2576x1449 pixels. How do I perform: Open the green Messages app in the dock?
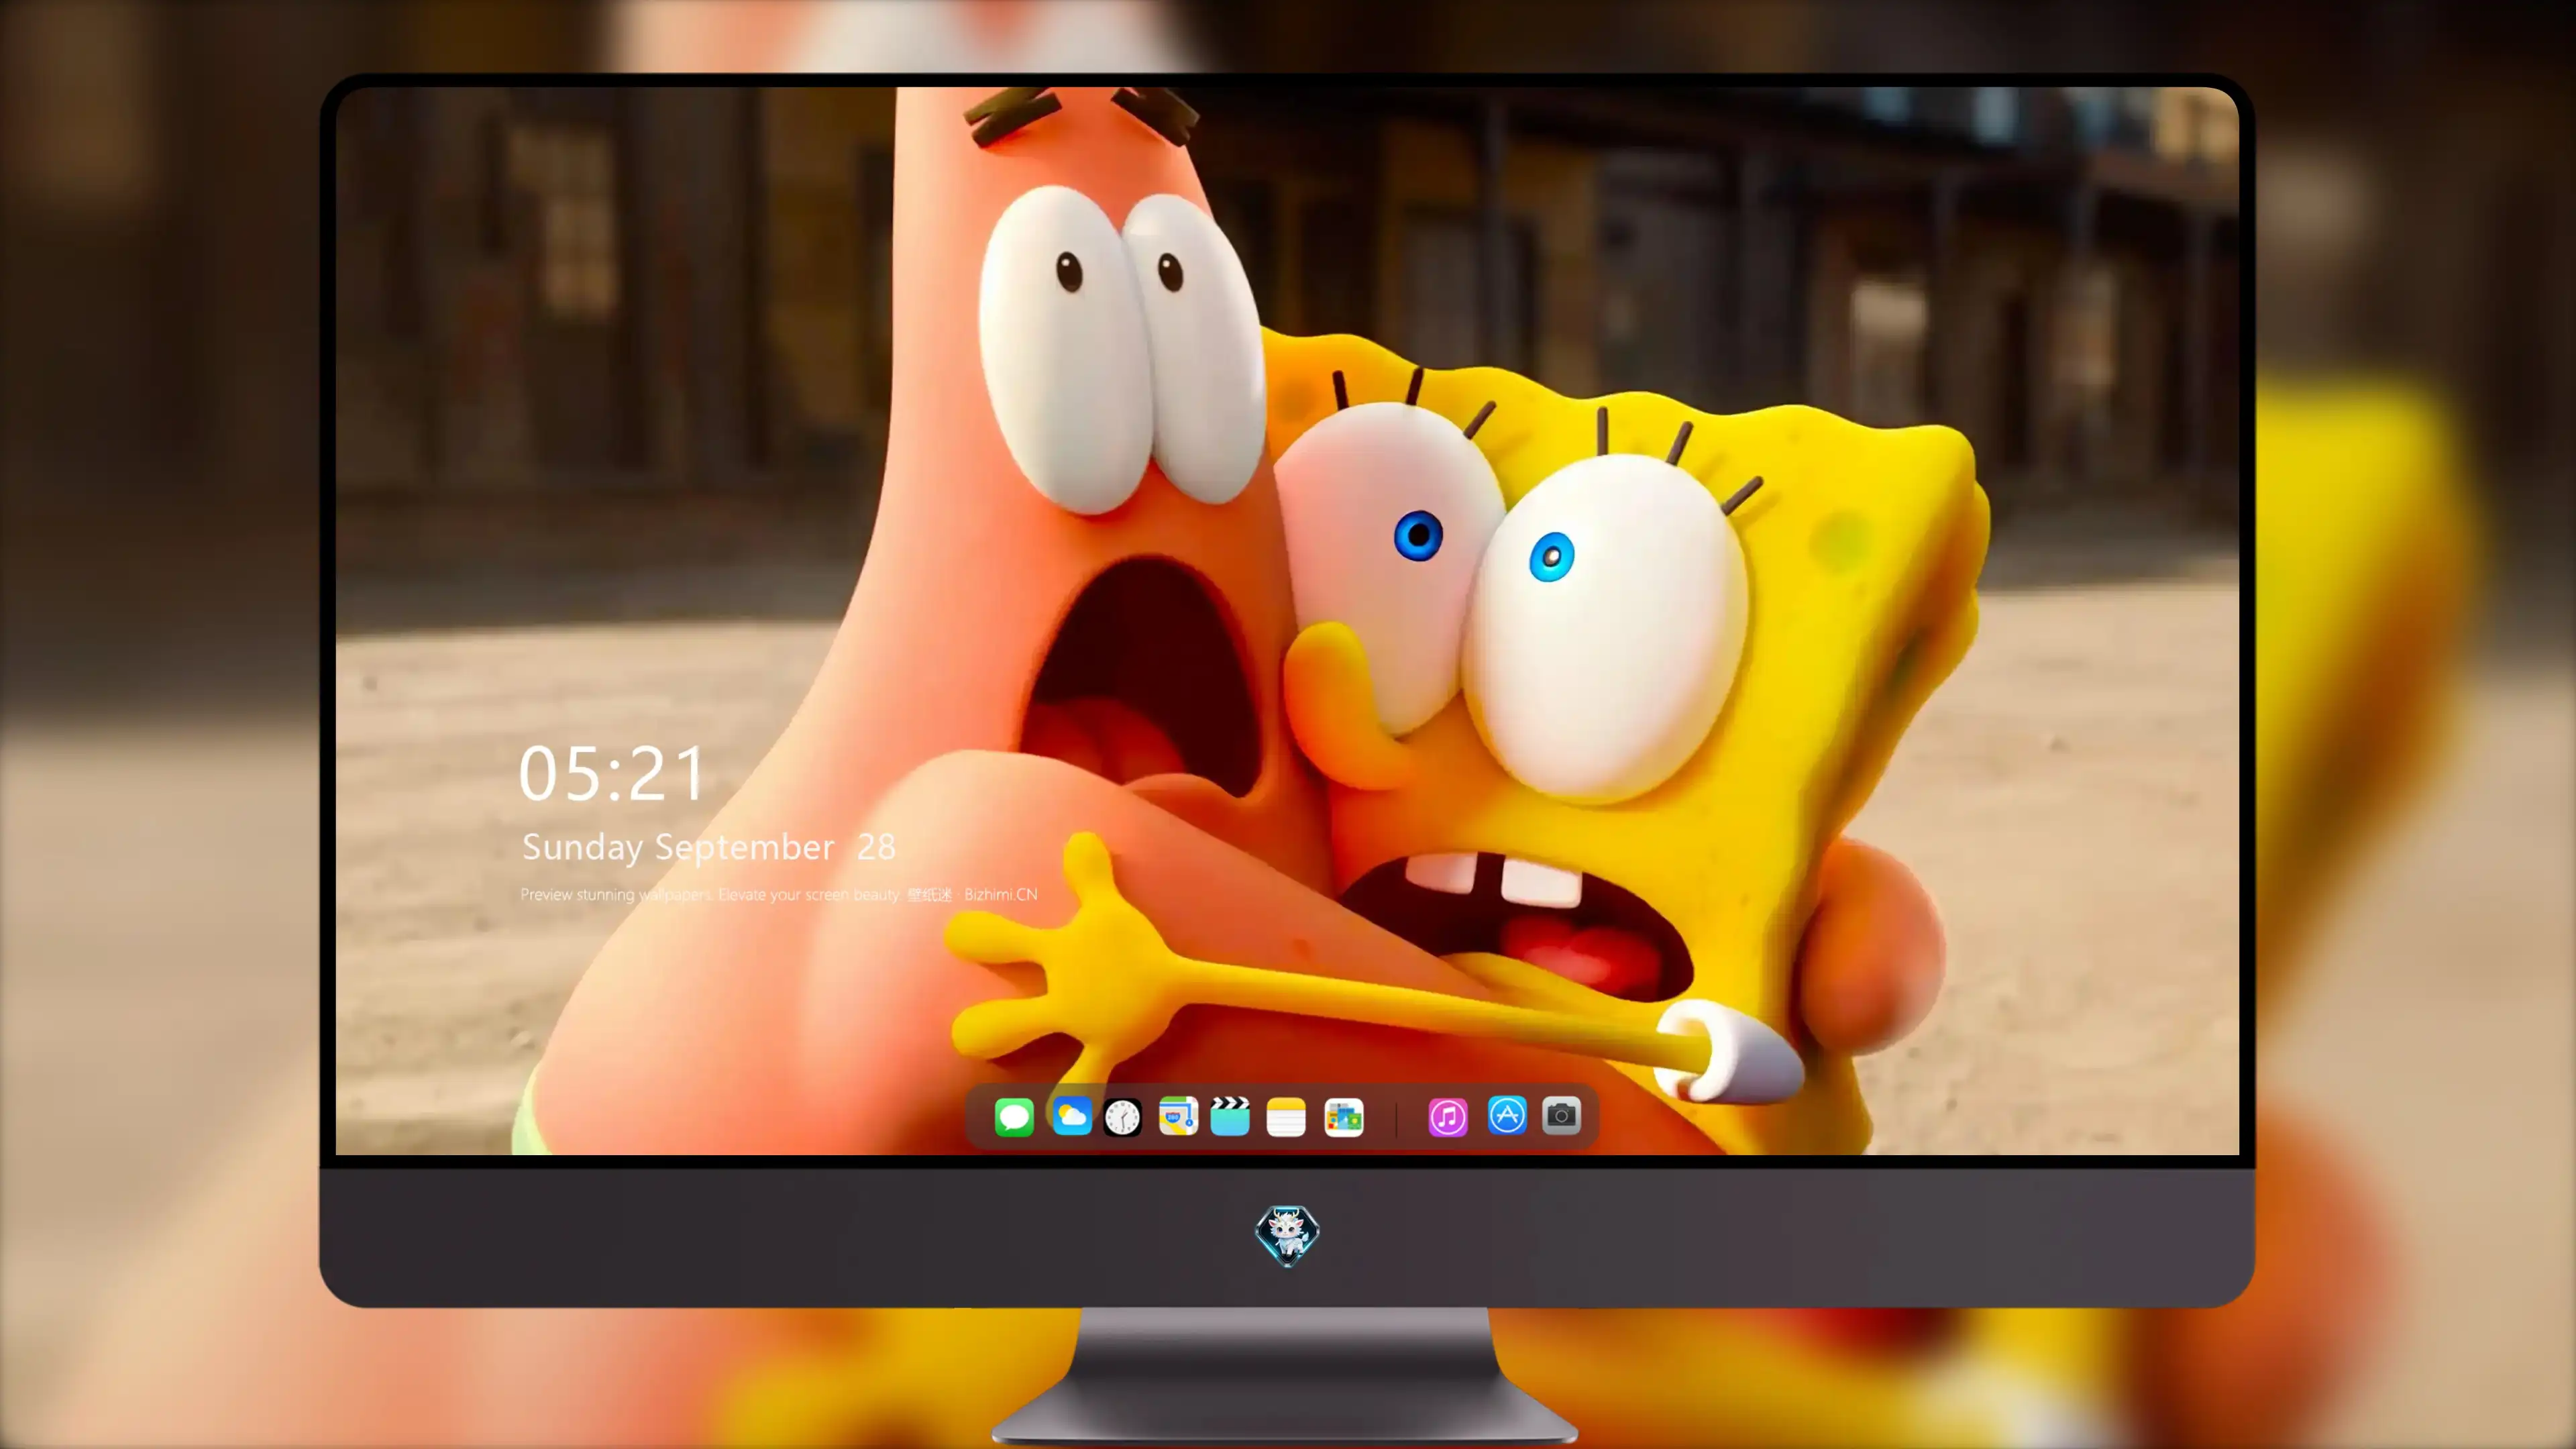(x=1014, y=1116)
